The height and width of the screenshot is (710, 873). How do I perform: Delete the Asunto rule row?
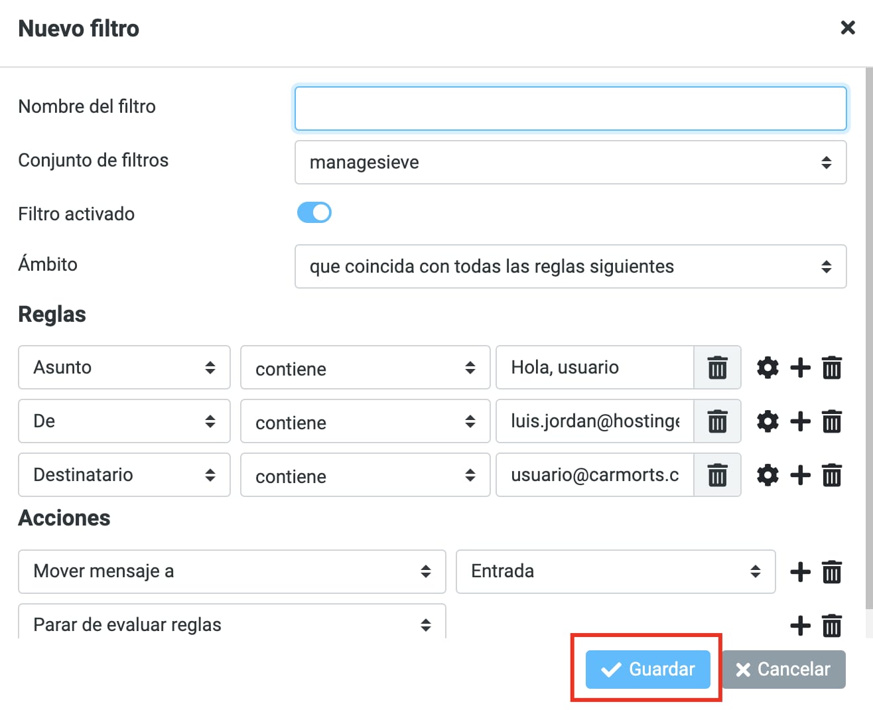832,368
